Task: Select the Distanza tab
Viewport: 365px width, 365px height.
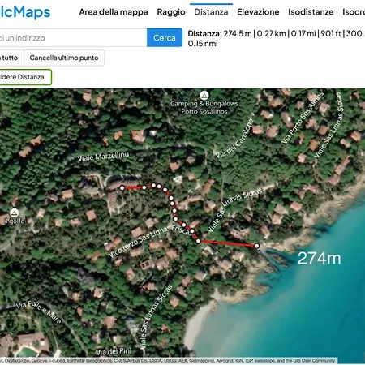Action: 211,12
